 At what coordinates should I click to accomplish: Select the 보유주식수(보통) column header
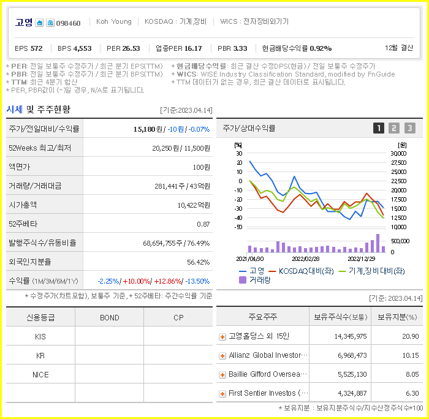click(340, 317)
